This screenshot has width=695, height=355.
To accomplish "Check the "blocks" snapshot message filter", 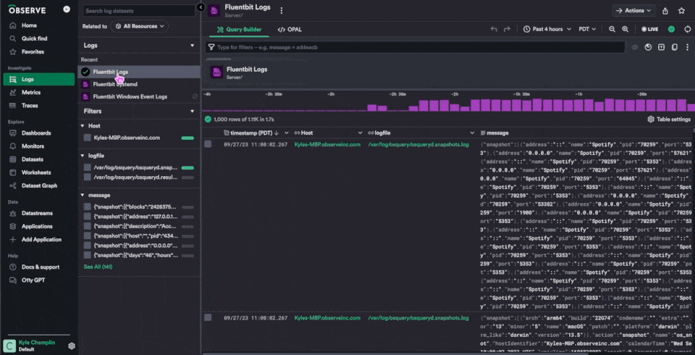I will (x=88, y=206).
